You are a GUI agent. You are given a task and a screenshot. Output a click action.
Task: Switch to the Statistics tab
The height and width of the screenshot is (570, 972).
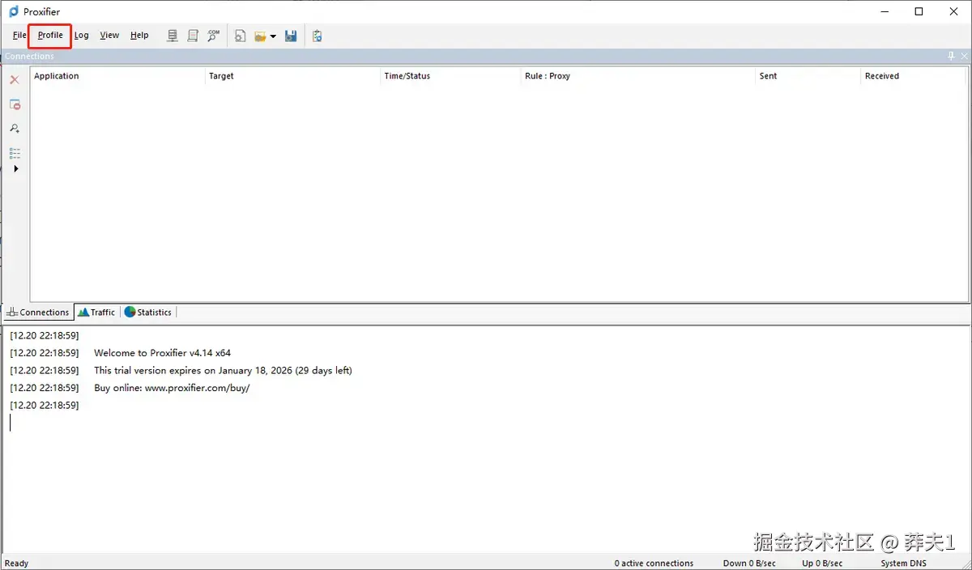click(148, 313)
